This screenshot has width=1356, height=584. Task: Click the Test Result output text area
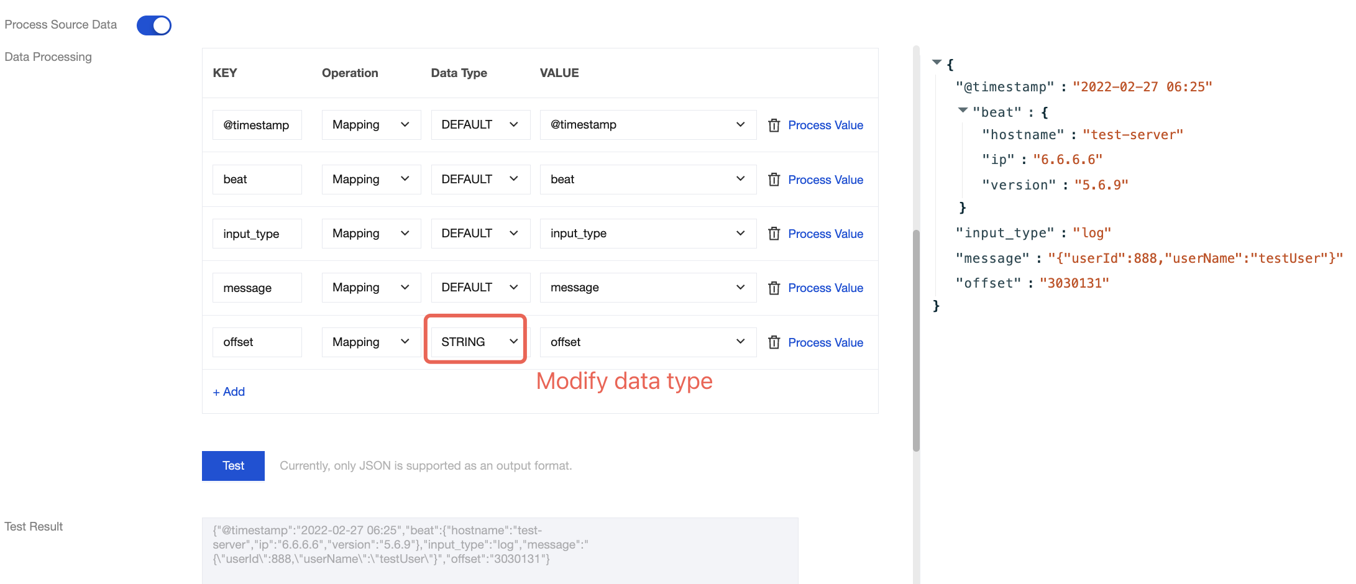pos(500,550)
